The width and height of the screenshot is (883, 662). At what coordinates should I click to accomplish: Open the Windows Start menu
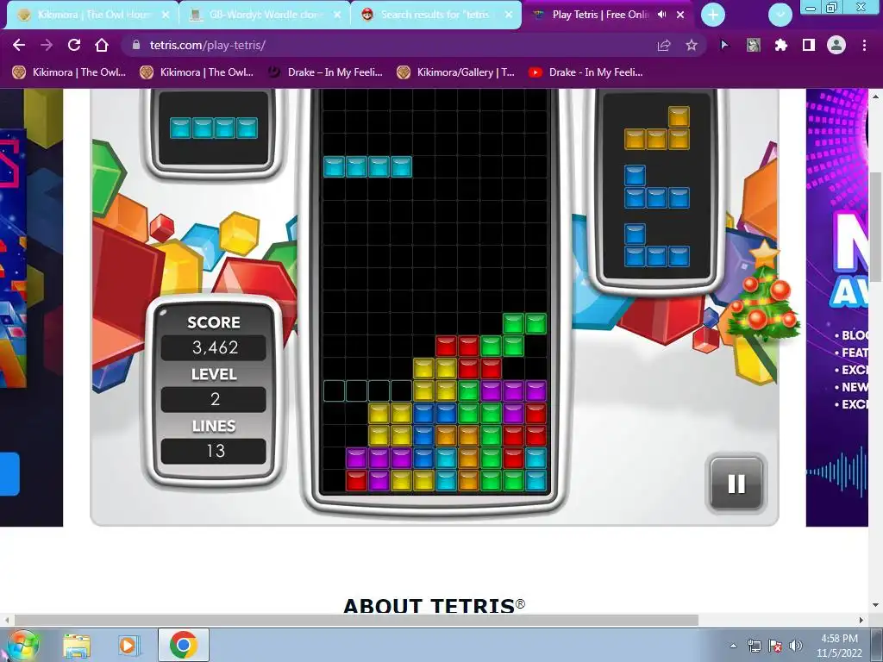pos(22,645)
